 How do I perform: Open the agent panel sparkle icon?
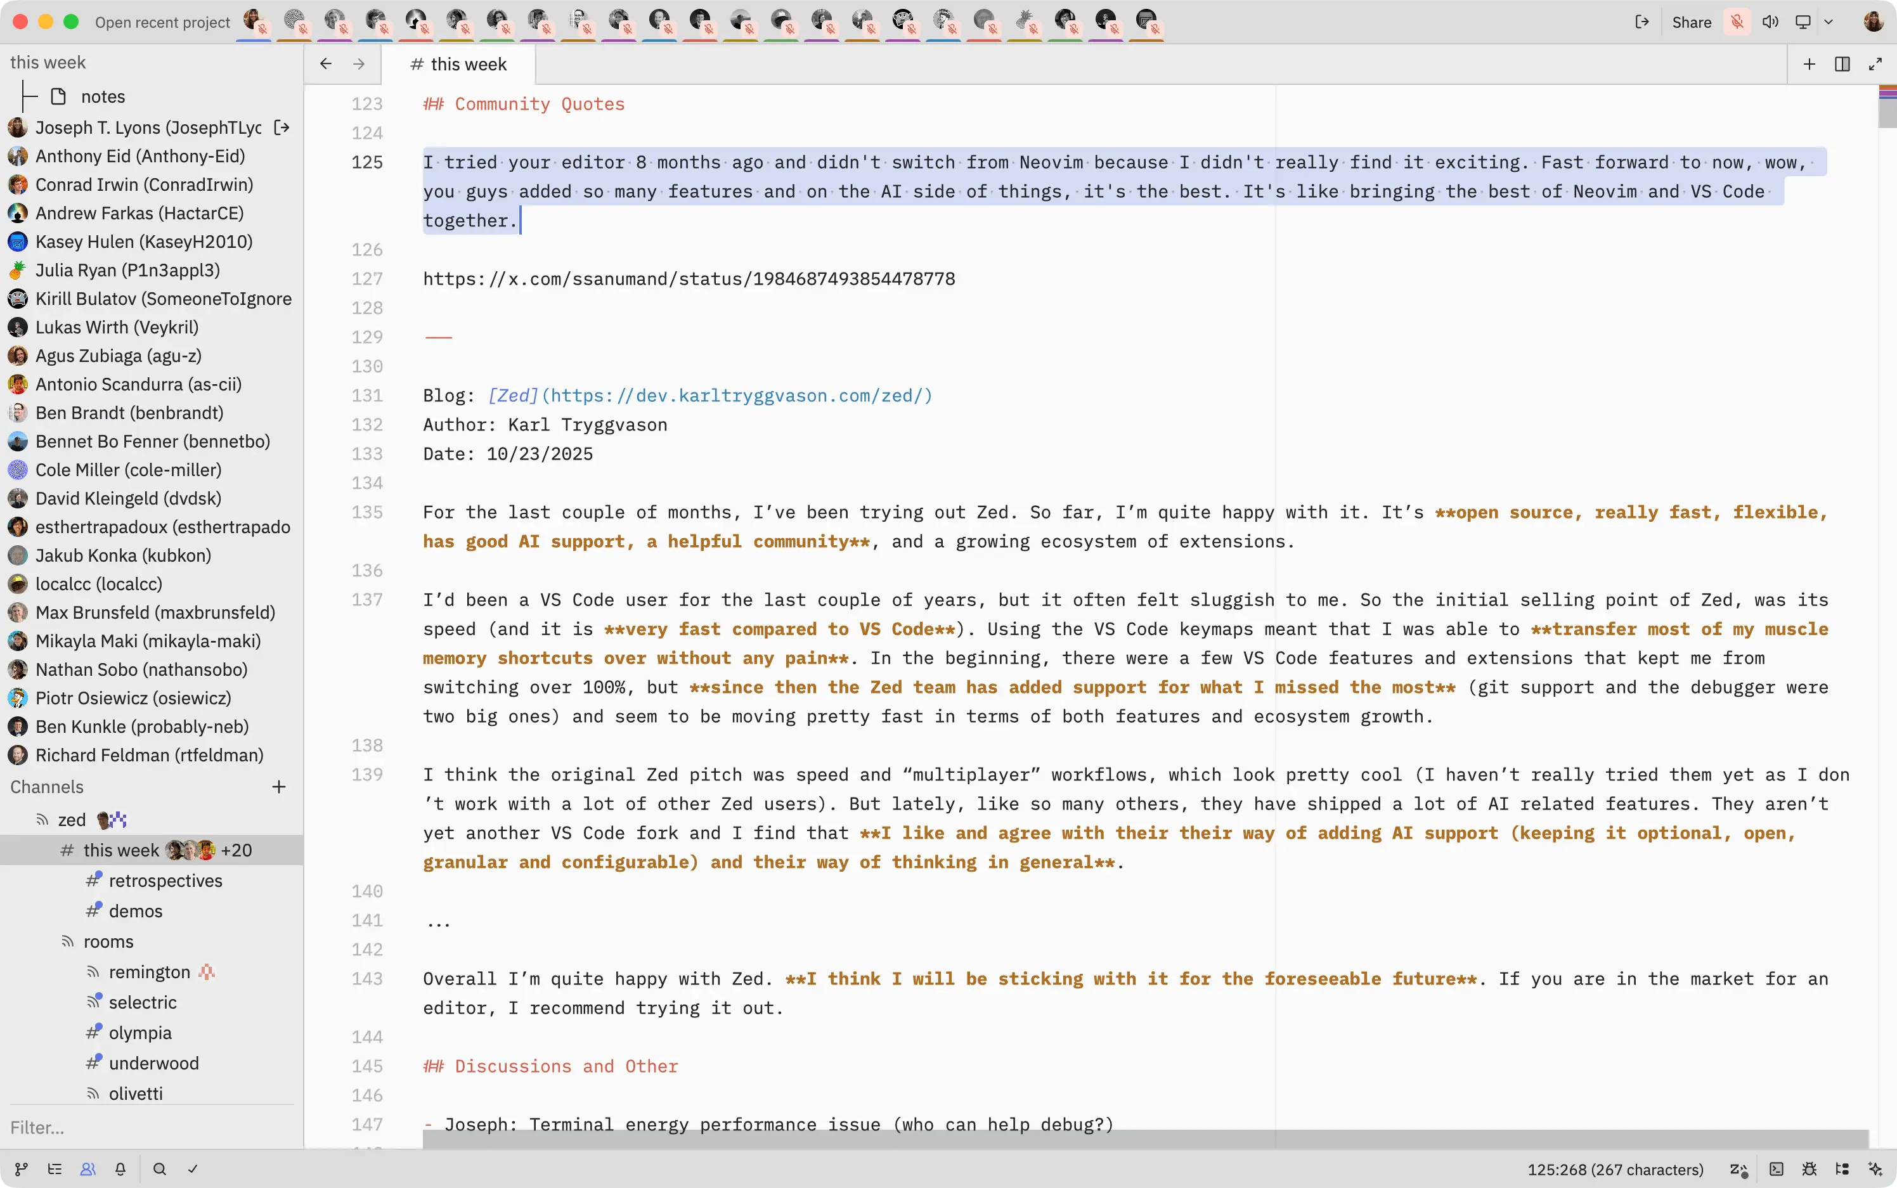[x=1876, y=1169]
